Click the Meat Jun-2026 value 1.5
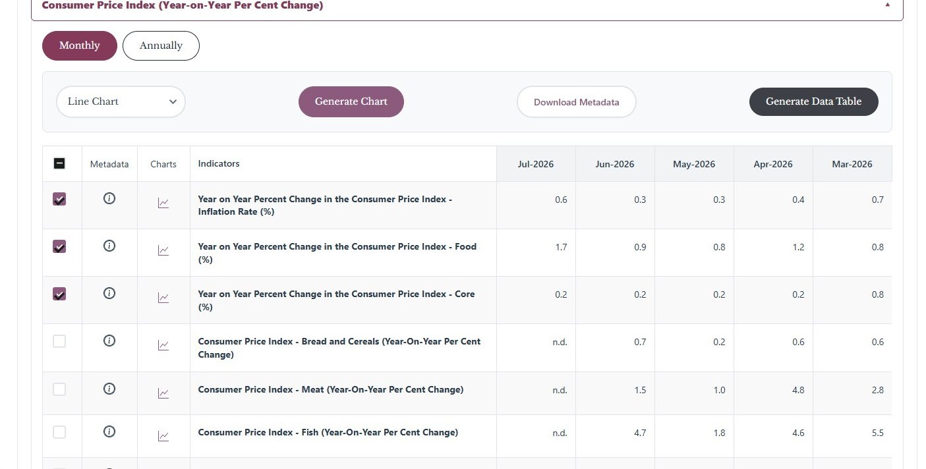 (640, 390)
